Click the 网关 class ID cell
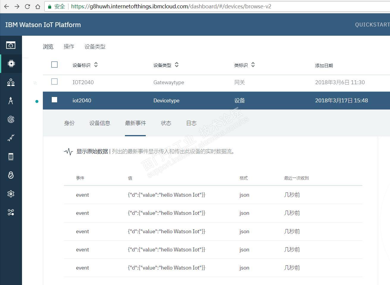Screen dimensions: 390x285 [239, 82]
